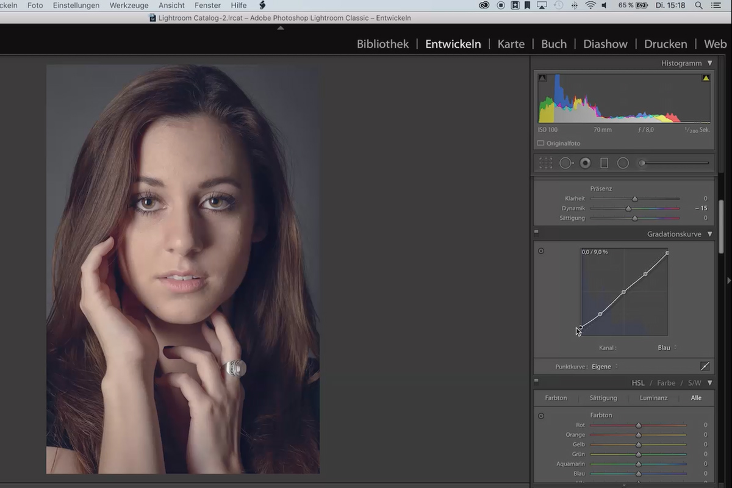Show the Luminanz tab in HSL

click(653, 398)
